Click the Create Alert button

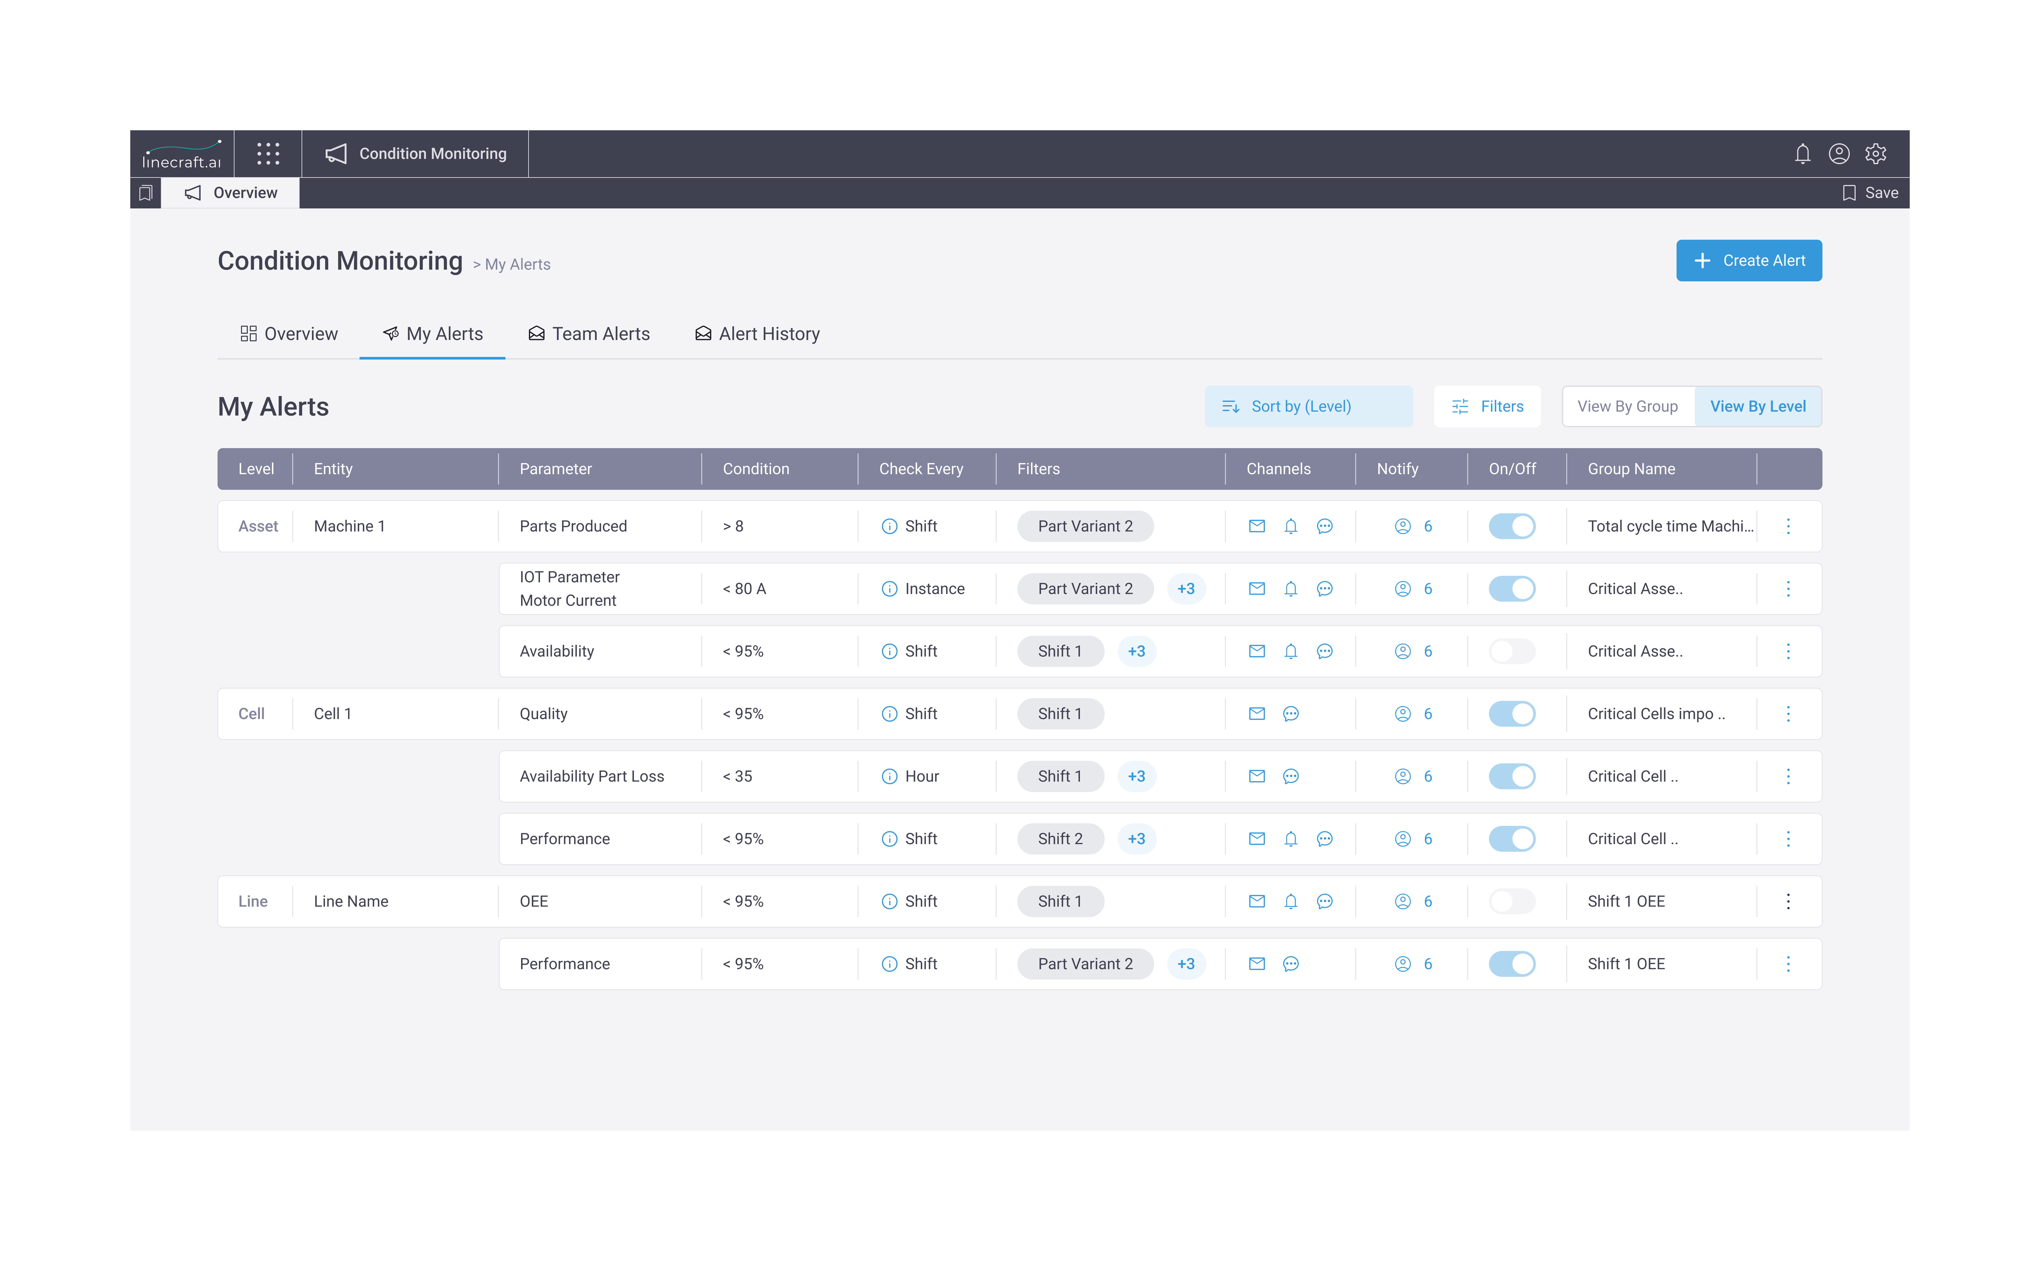(x=1748, y=260)
